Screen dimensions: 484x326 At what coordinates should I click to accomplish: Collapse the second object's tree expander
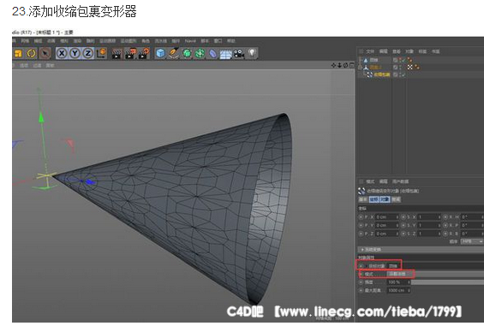[x=360, y=68]
